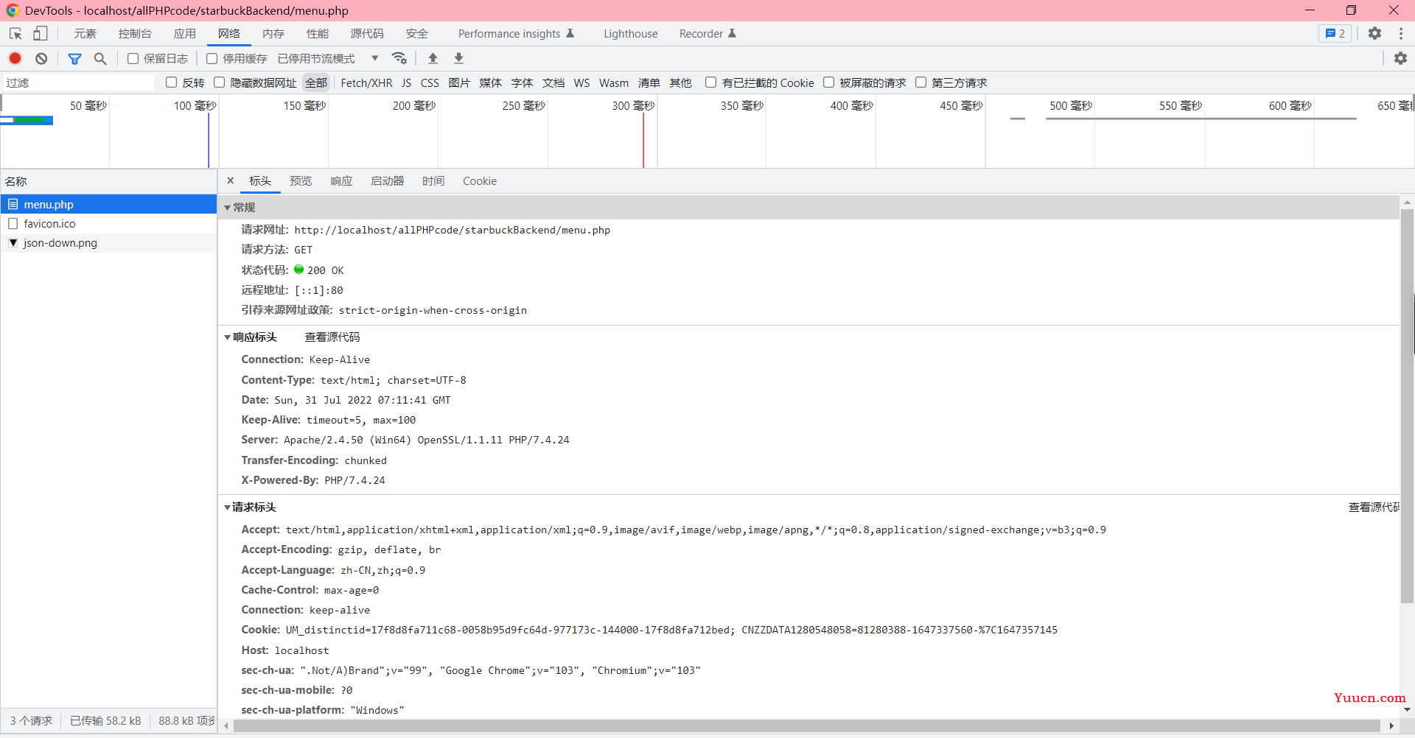Filter requests by CSS type
The image size is (1415, 738).
(430, 82)
